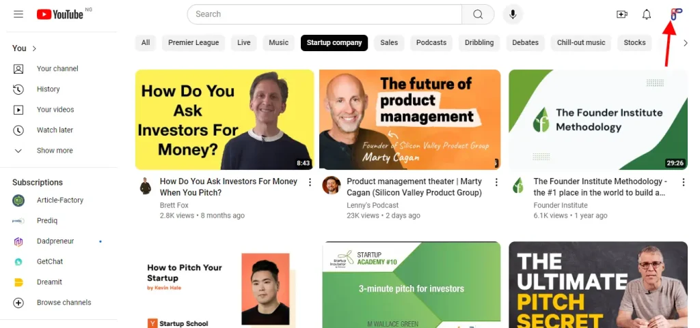This screenshot has width=700, height=328.
Task: Focus the Search input field
Action: [x=325, y=14]
